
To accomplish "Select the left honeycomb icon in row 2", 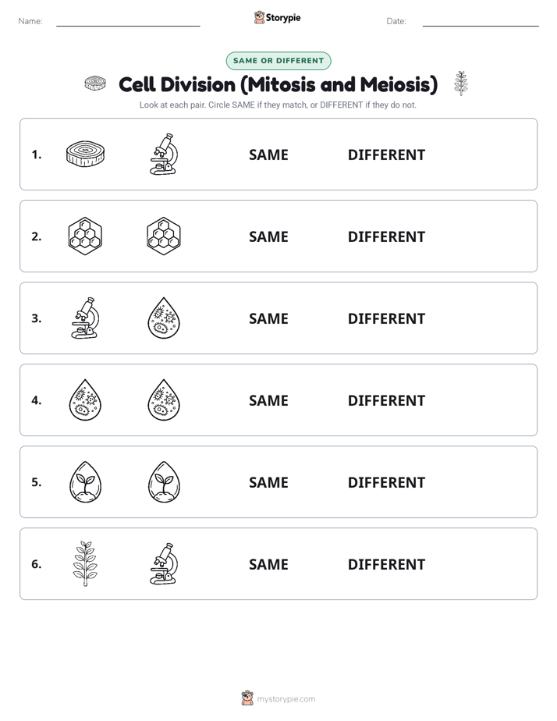I will [85, 236].
